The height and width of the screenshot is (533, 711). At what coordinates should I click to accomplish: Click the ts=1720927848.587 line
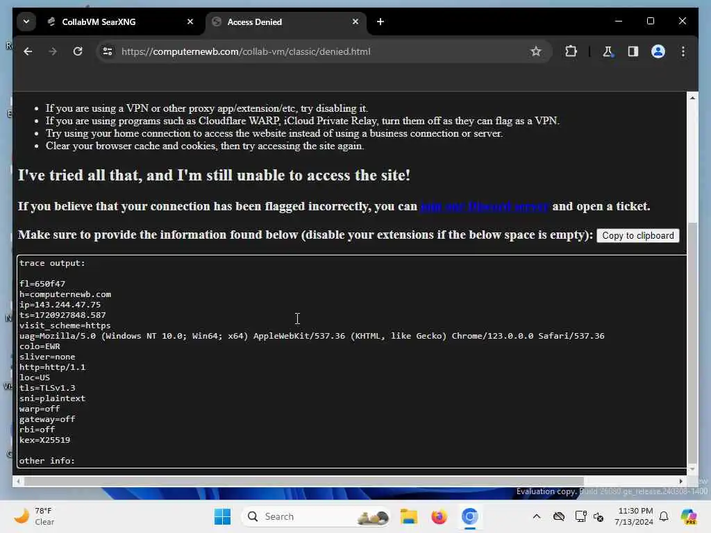(x=62, y=315)
